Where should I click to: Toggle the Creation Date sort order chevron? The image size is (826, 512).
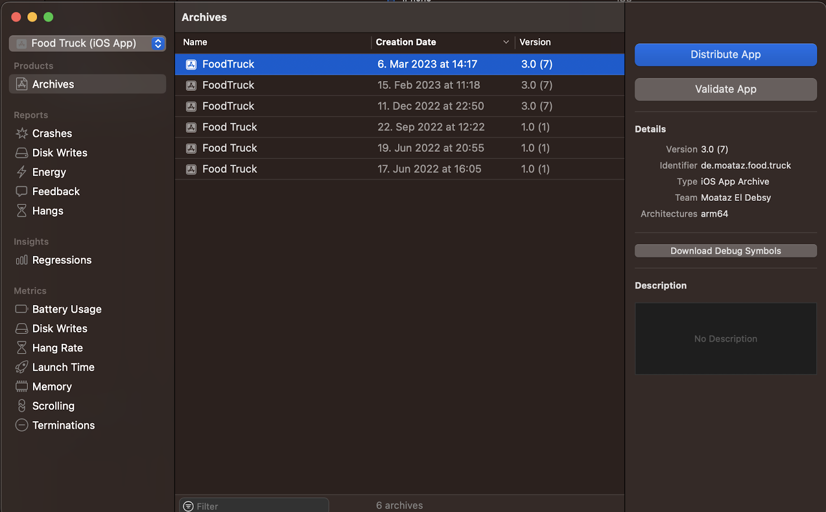(506, 42)
